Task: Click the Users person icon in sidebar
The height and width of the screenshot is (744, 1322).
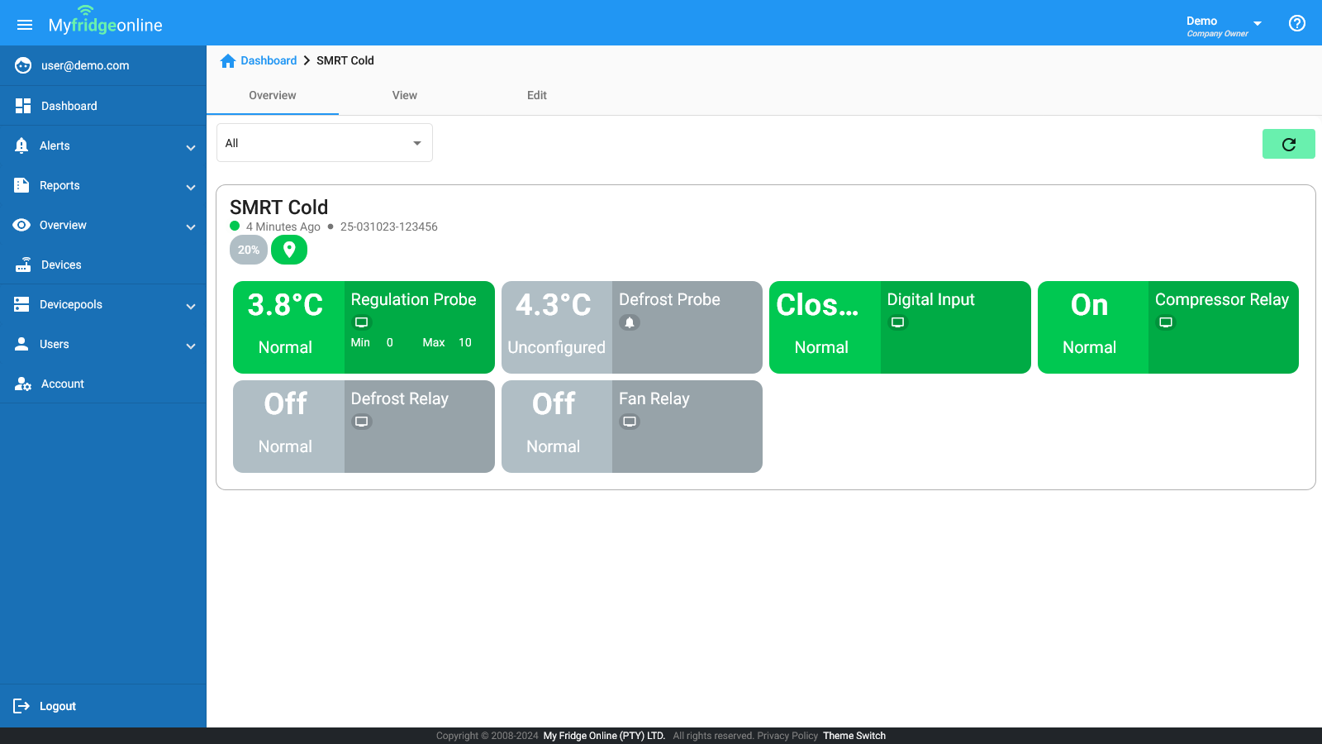Action: click(x=21, y=344)
